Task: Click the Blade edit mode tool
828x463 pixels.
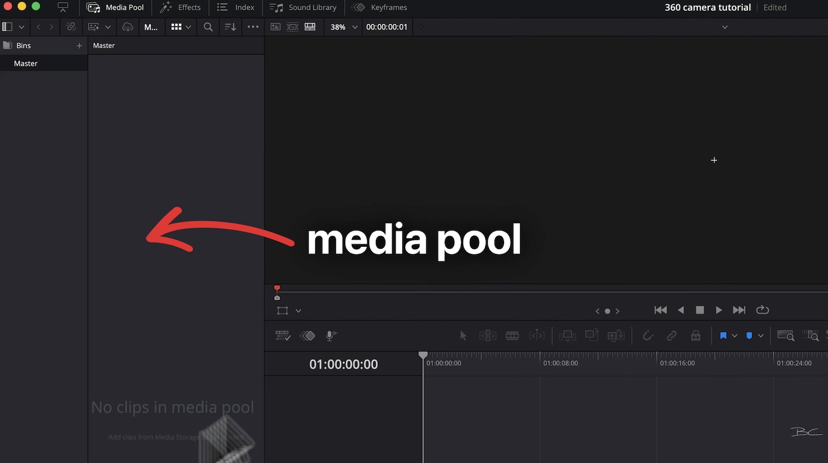Action: pyautogui.click(x=512, y=336)
